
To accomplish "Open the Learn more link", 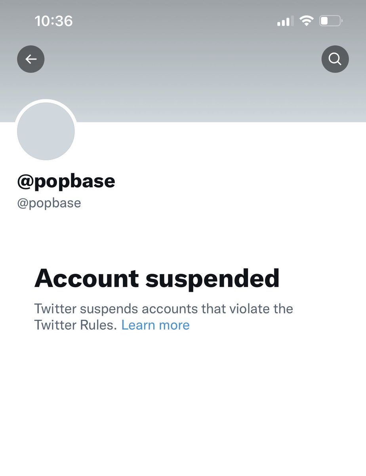I will [156, 325].
